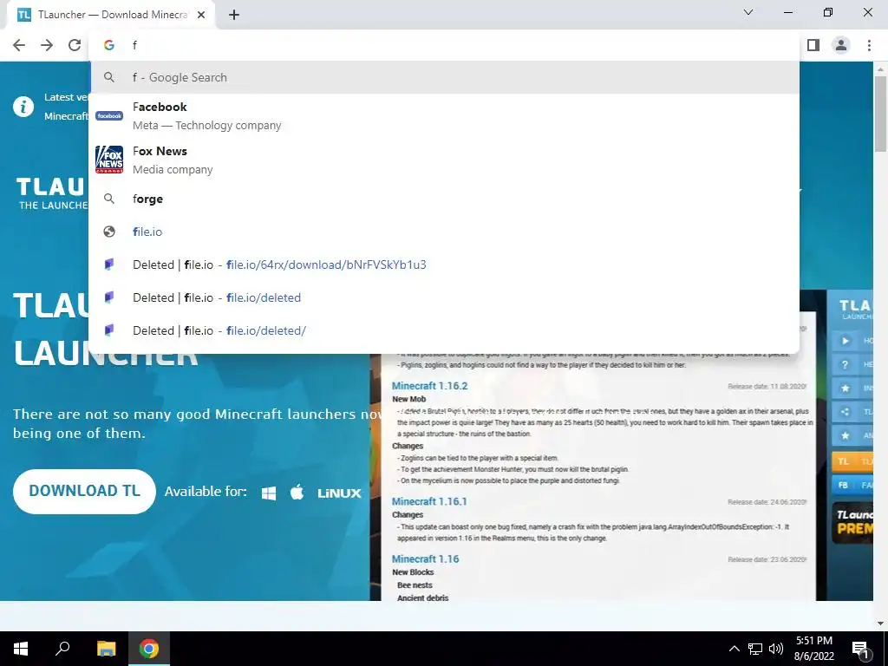Click the Google icon in the address bar
This screenshot has width=888, height=666.
[109, 45]
